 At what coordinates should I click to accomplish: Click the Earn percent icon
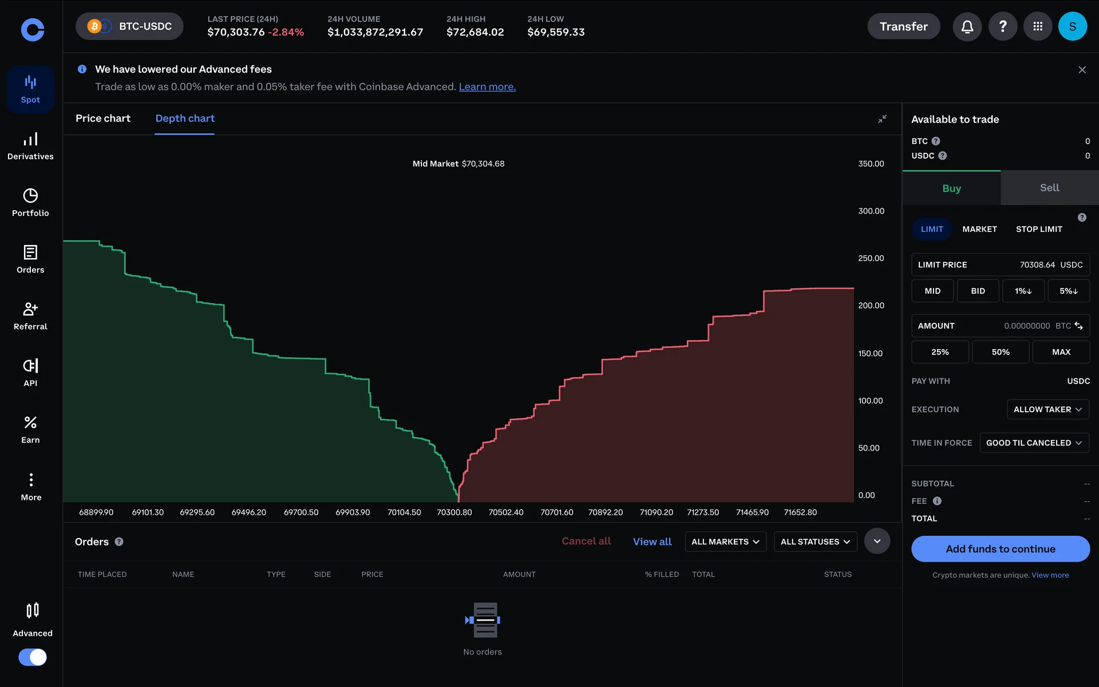[30, 423]
